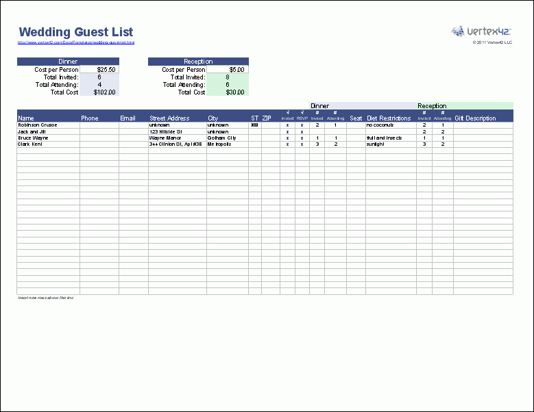Click the Wedding Guest List title
This screenshot has height=412, width=534.
(75, 31)
